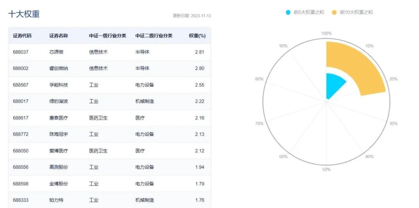Open stock code 688037

(x=21, y=52)
